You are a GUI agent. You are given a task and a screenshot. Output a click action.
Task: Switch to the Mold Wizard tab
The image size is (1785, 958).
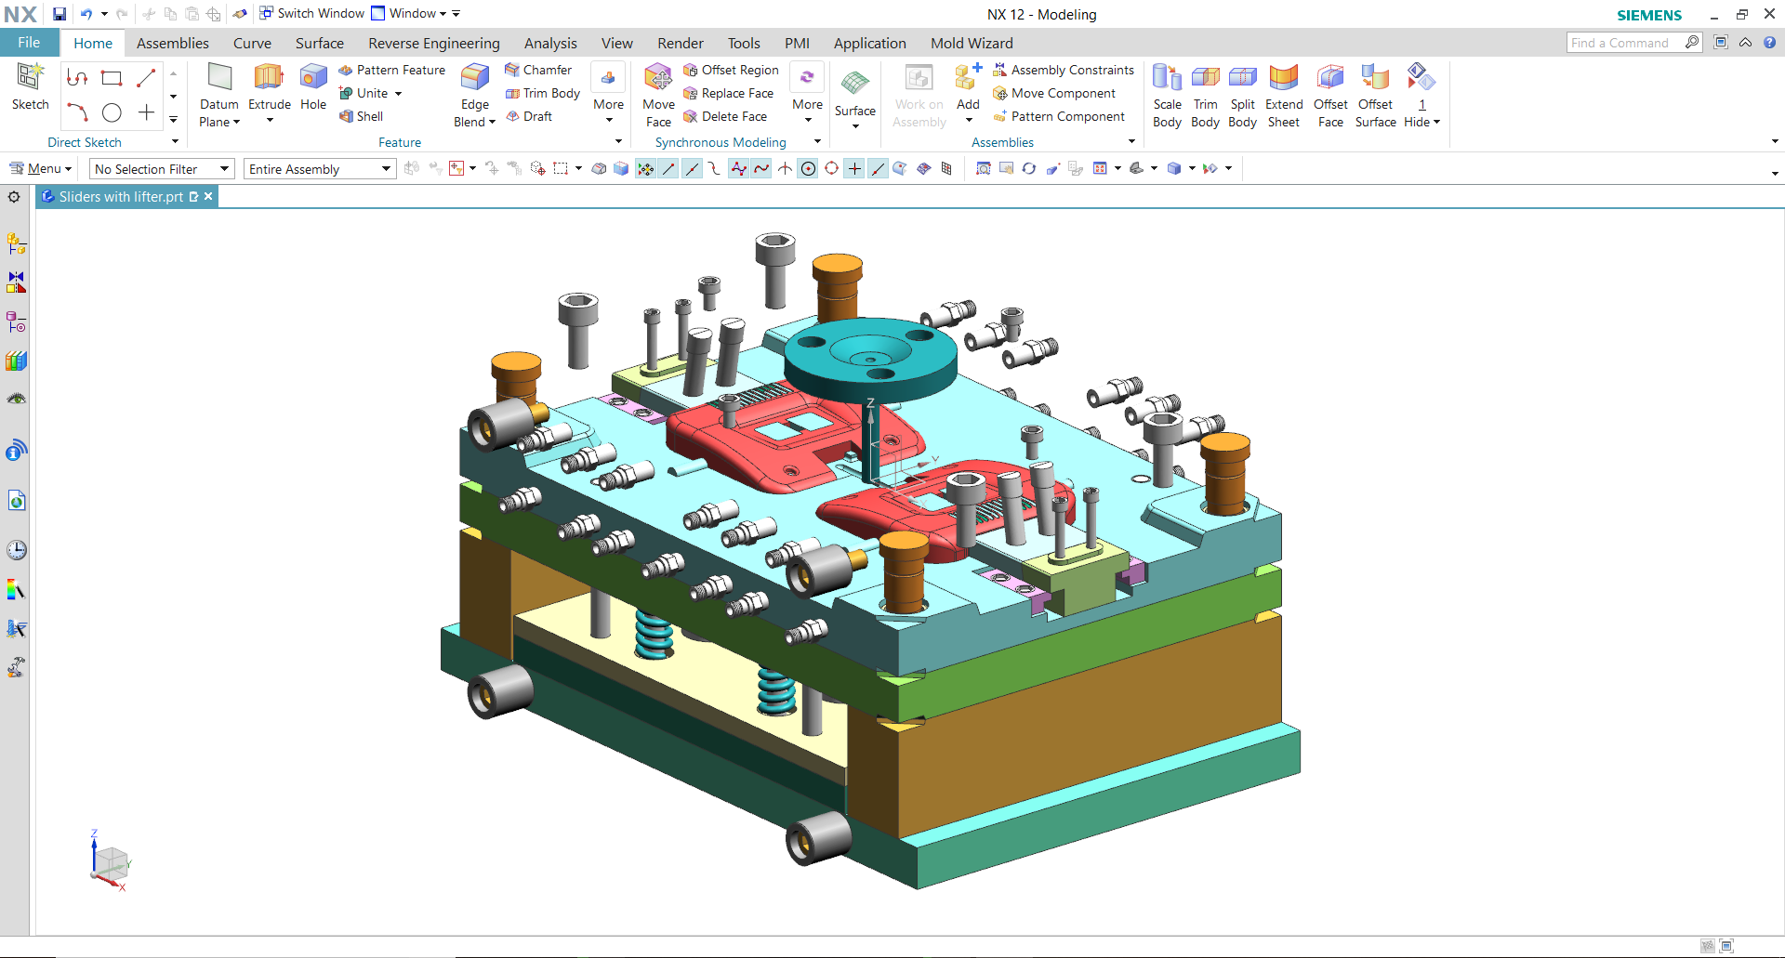(x=972, y=43)
